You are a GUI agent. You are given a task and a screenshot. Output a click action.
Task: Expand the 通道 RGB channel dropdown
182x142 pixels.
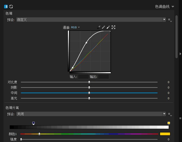pos(76,27)
